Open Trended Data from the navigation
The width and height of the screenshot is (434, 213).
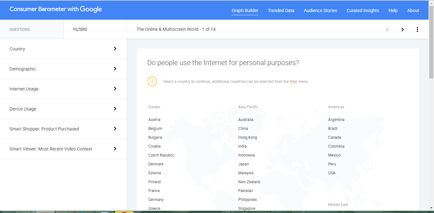(281, 10)
